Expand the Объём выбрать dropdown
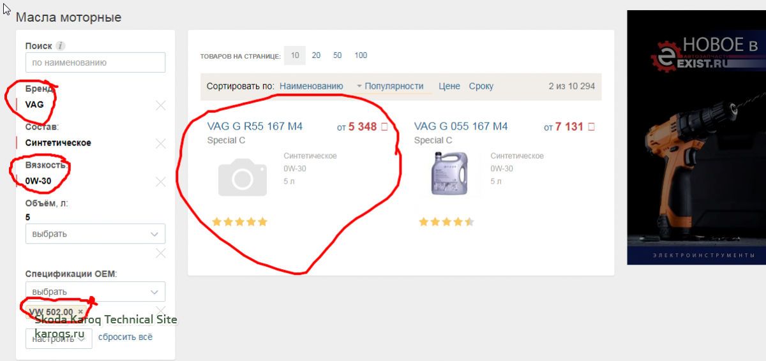 pos(95,233)
